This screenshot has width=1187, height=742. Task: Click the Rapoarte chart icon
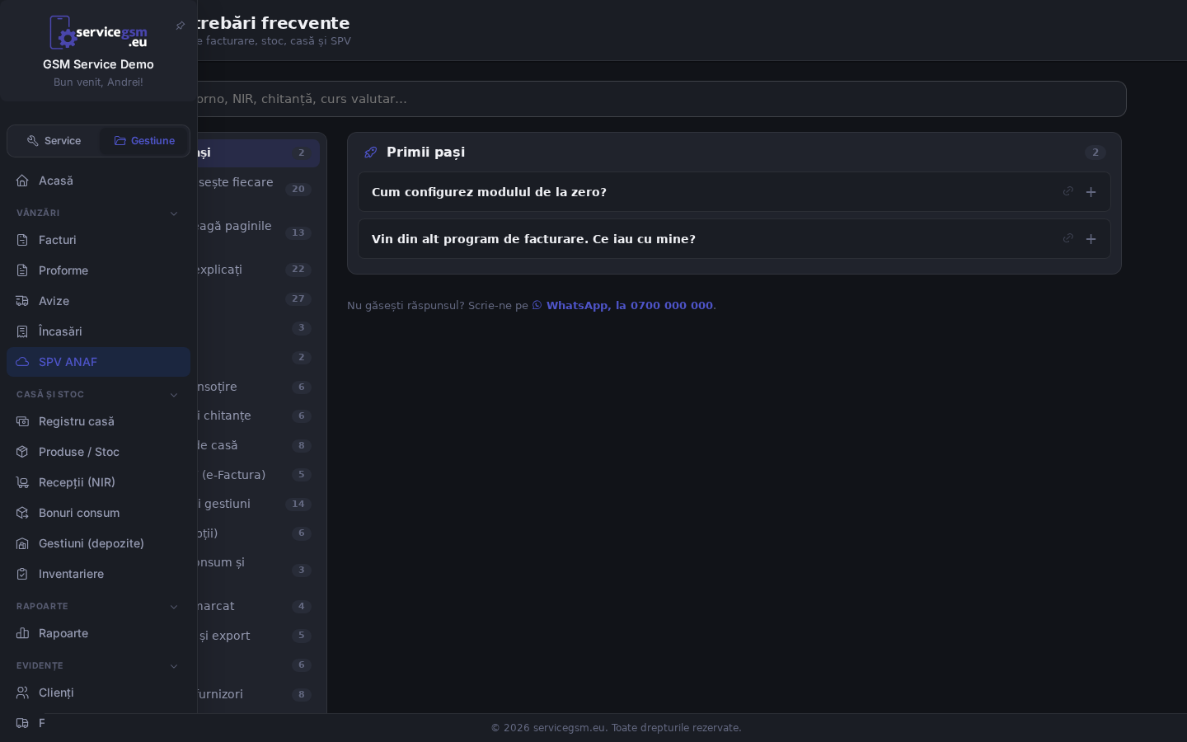pyautogui.click(x=22, y=633)
